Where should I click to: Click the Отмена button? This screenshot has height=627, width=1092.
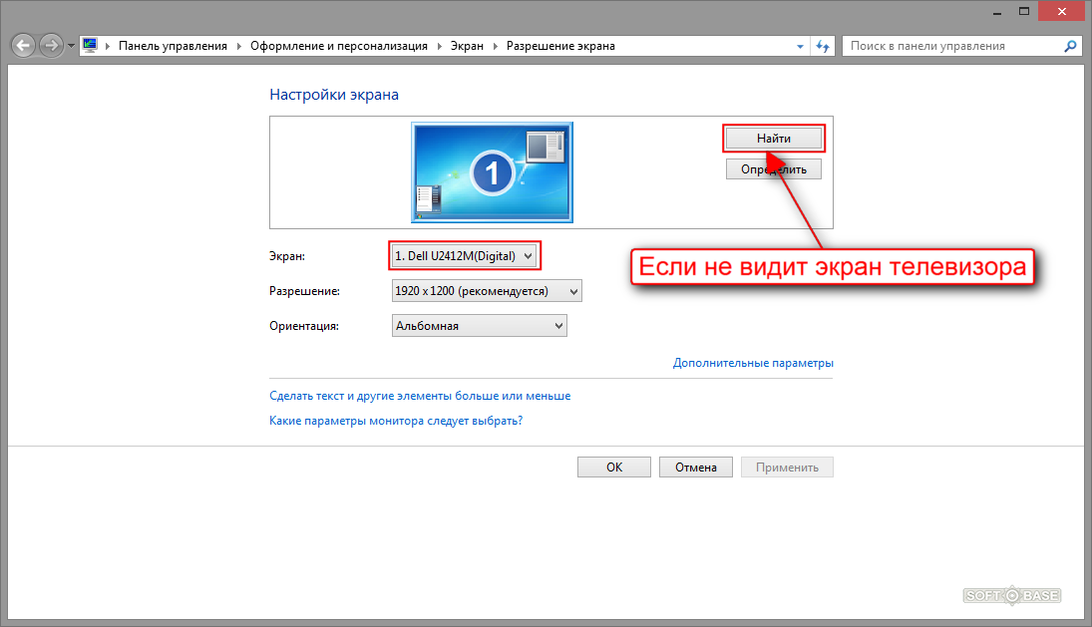[696, 467]
